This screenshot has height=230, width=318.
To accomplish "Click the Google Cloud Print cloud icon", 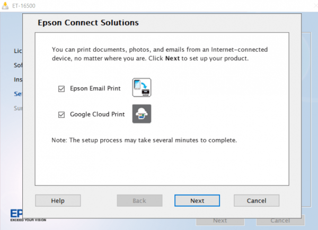I will (142, 114).
